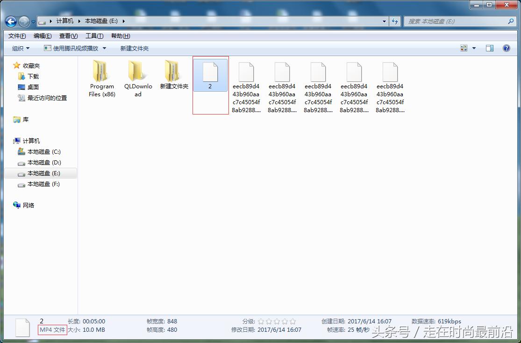Click 本地磁盘 (E:) breadcrumb in address bar
This screenshot has width=521, height=343.
click(x=101, y=21)
